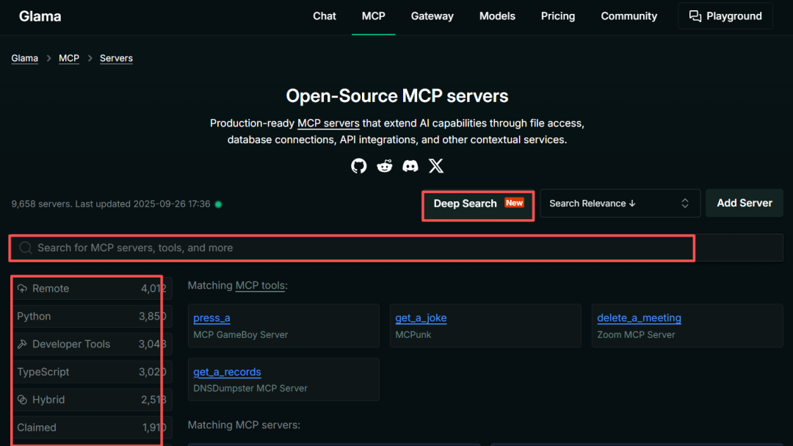Click the sort dropdown up-down chevrons
793x446 pixels.
685,203
